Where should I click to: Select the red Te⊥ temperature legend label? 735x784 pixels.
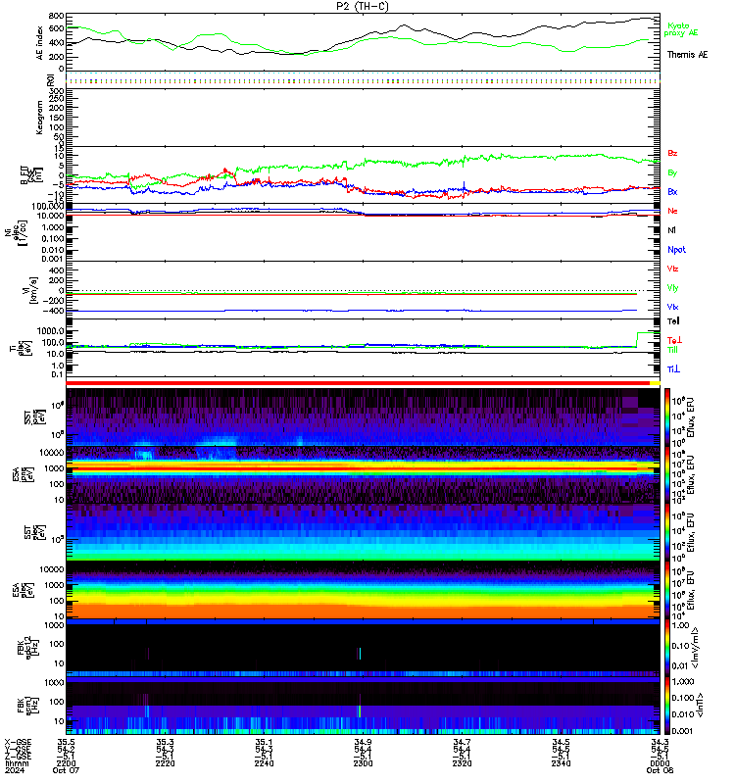pyautogui.click(x=674, y=340)
